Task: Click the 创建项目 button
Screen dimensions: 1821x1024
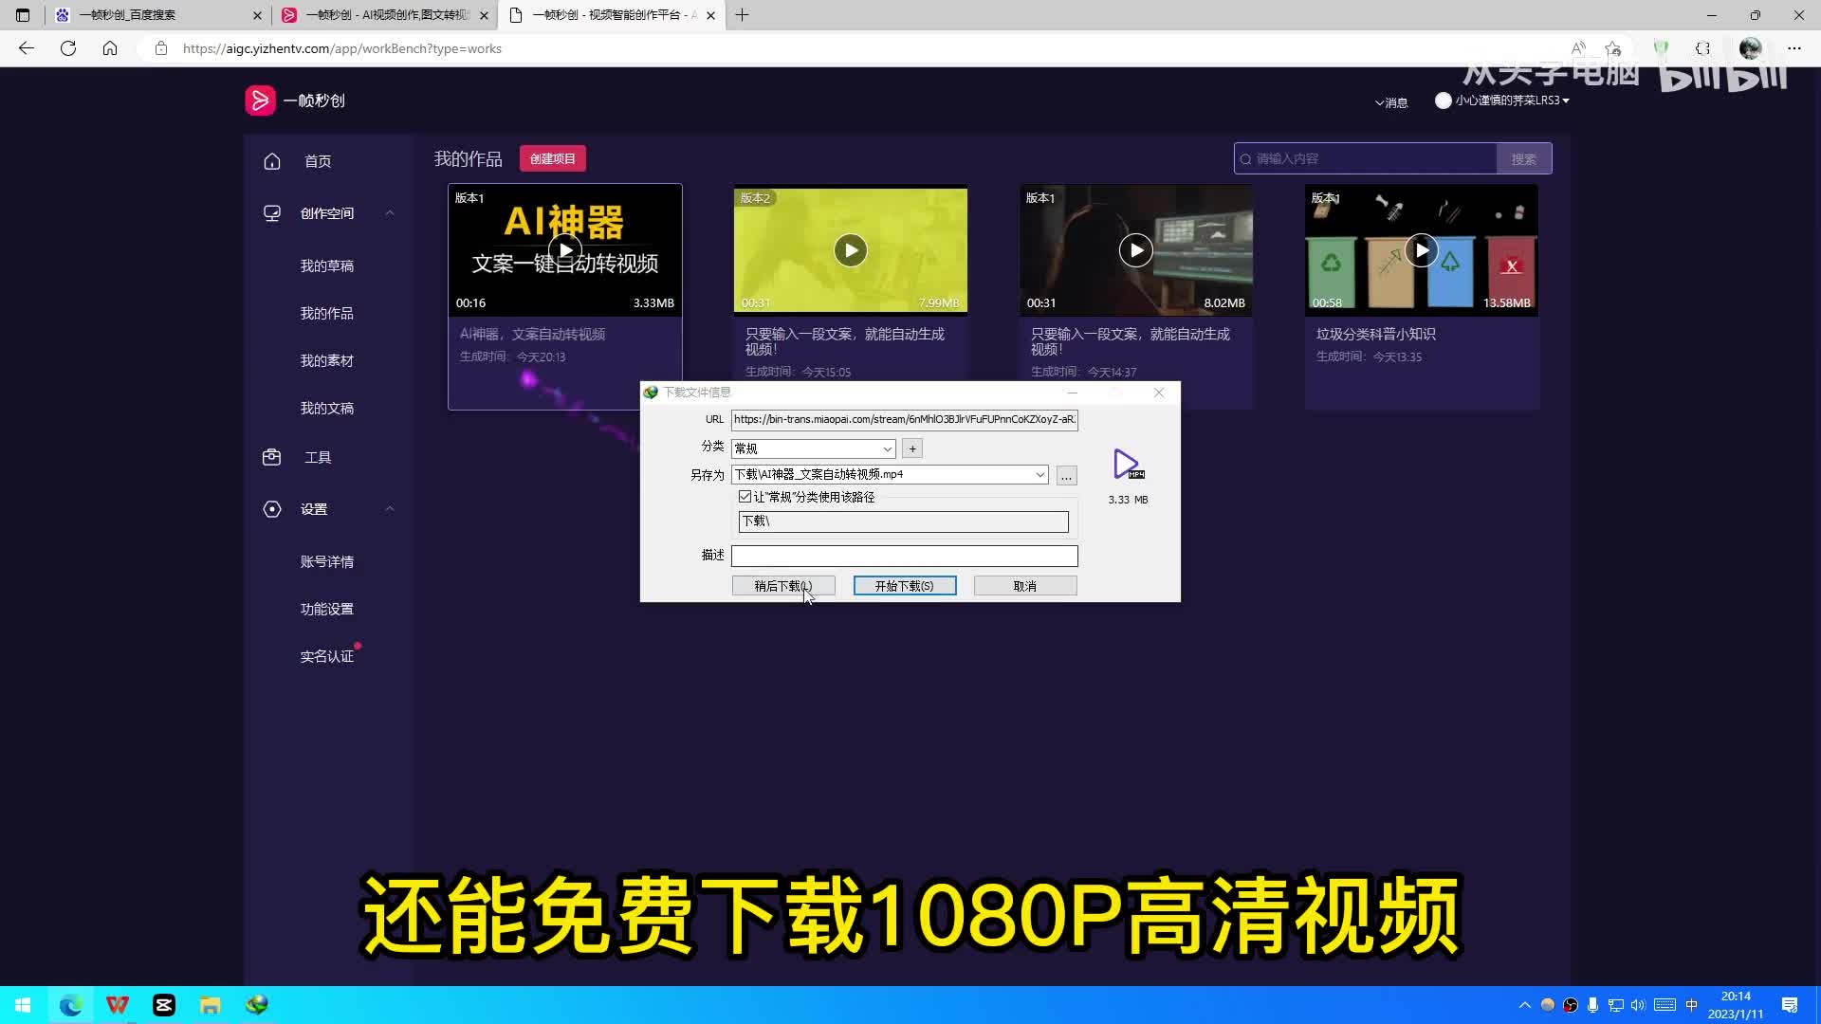Action: click(x=552, y=158)
